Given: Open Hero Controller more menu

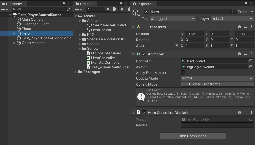Looking at the screenshot, I should (251, 112).
